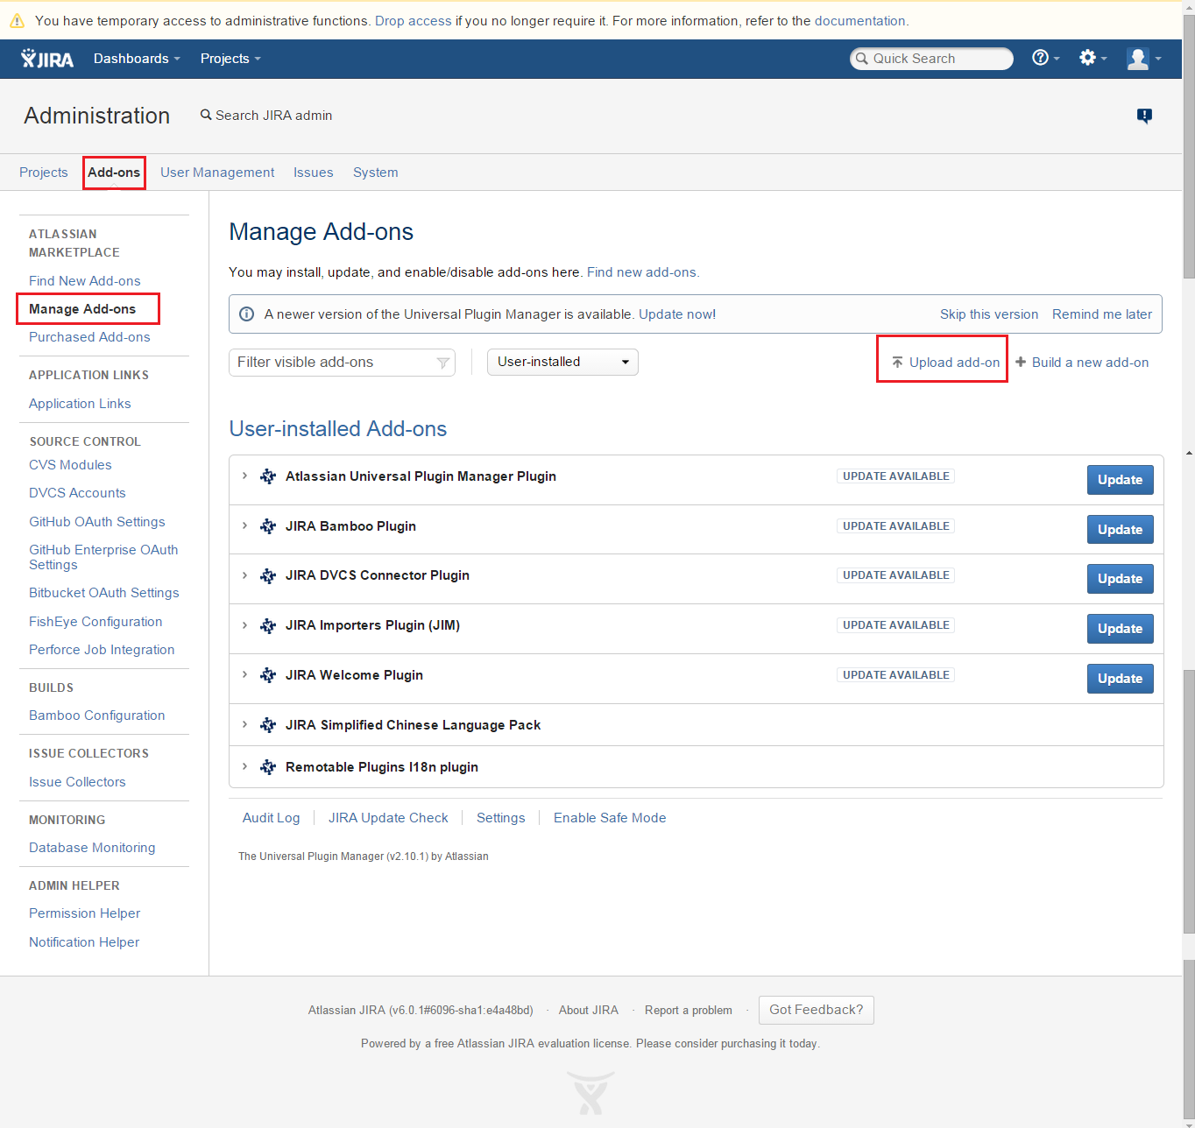Open the user profile avatar menu

tap(1143, 59)
